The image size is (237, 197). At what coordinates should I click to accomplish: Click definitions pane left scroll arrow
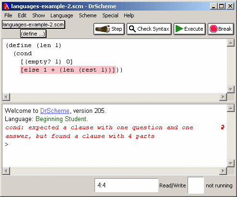click(x=6, y=97)
